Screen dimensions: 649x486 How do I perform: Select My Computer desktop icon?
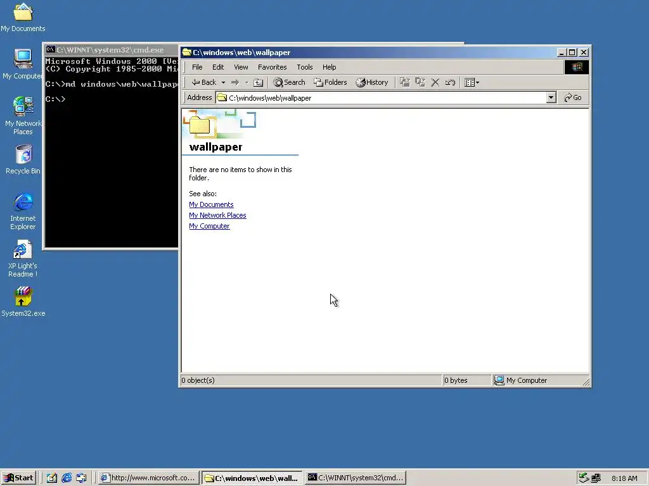pos(23,64)
